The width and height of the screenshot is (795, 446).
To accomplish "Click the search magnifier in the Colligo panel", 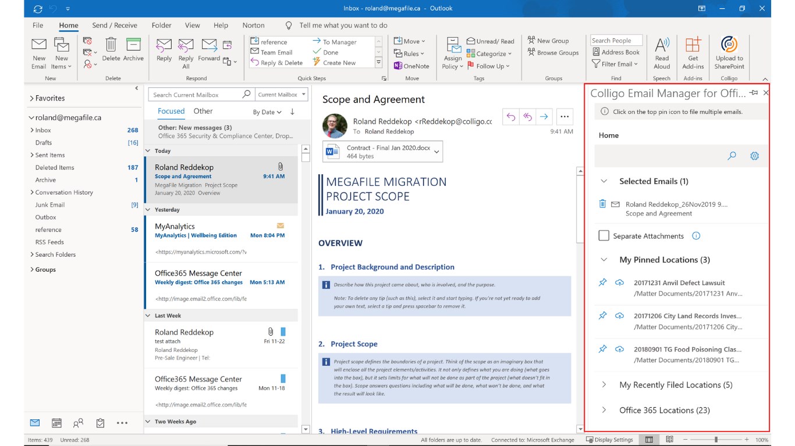I will point(732,156).
